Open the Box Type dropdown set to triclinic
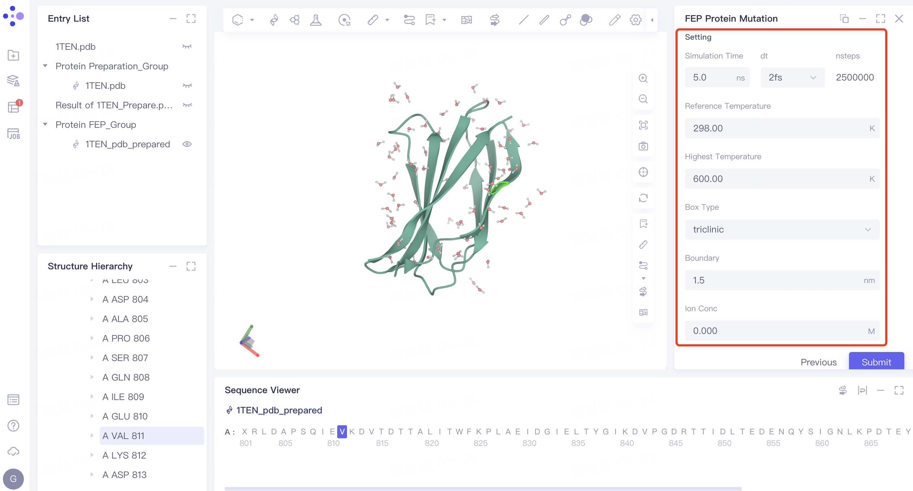Screen dimensions: 913x491 [782, 230]
